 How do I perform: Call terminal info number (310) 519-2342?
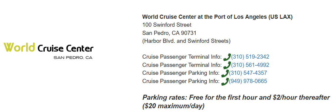point(250,57)
